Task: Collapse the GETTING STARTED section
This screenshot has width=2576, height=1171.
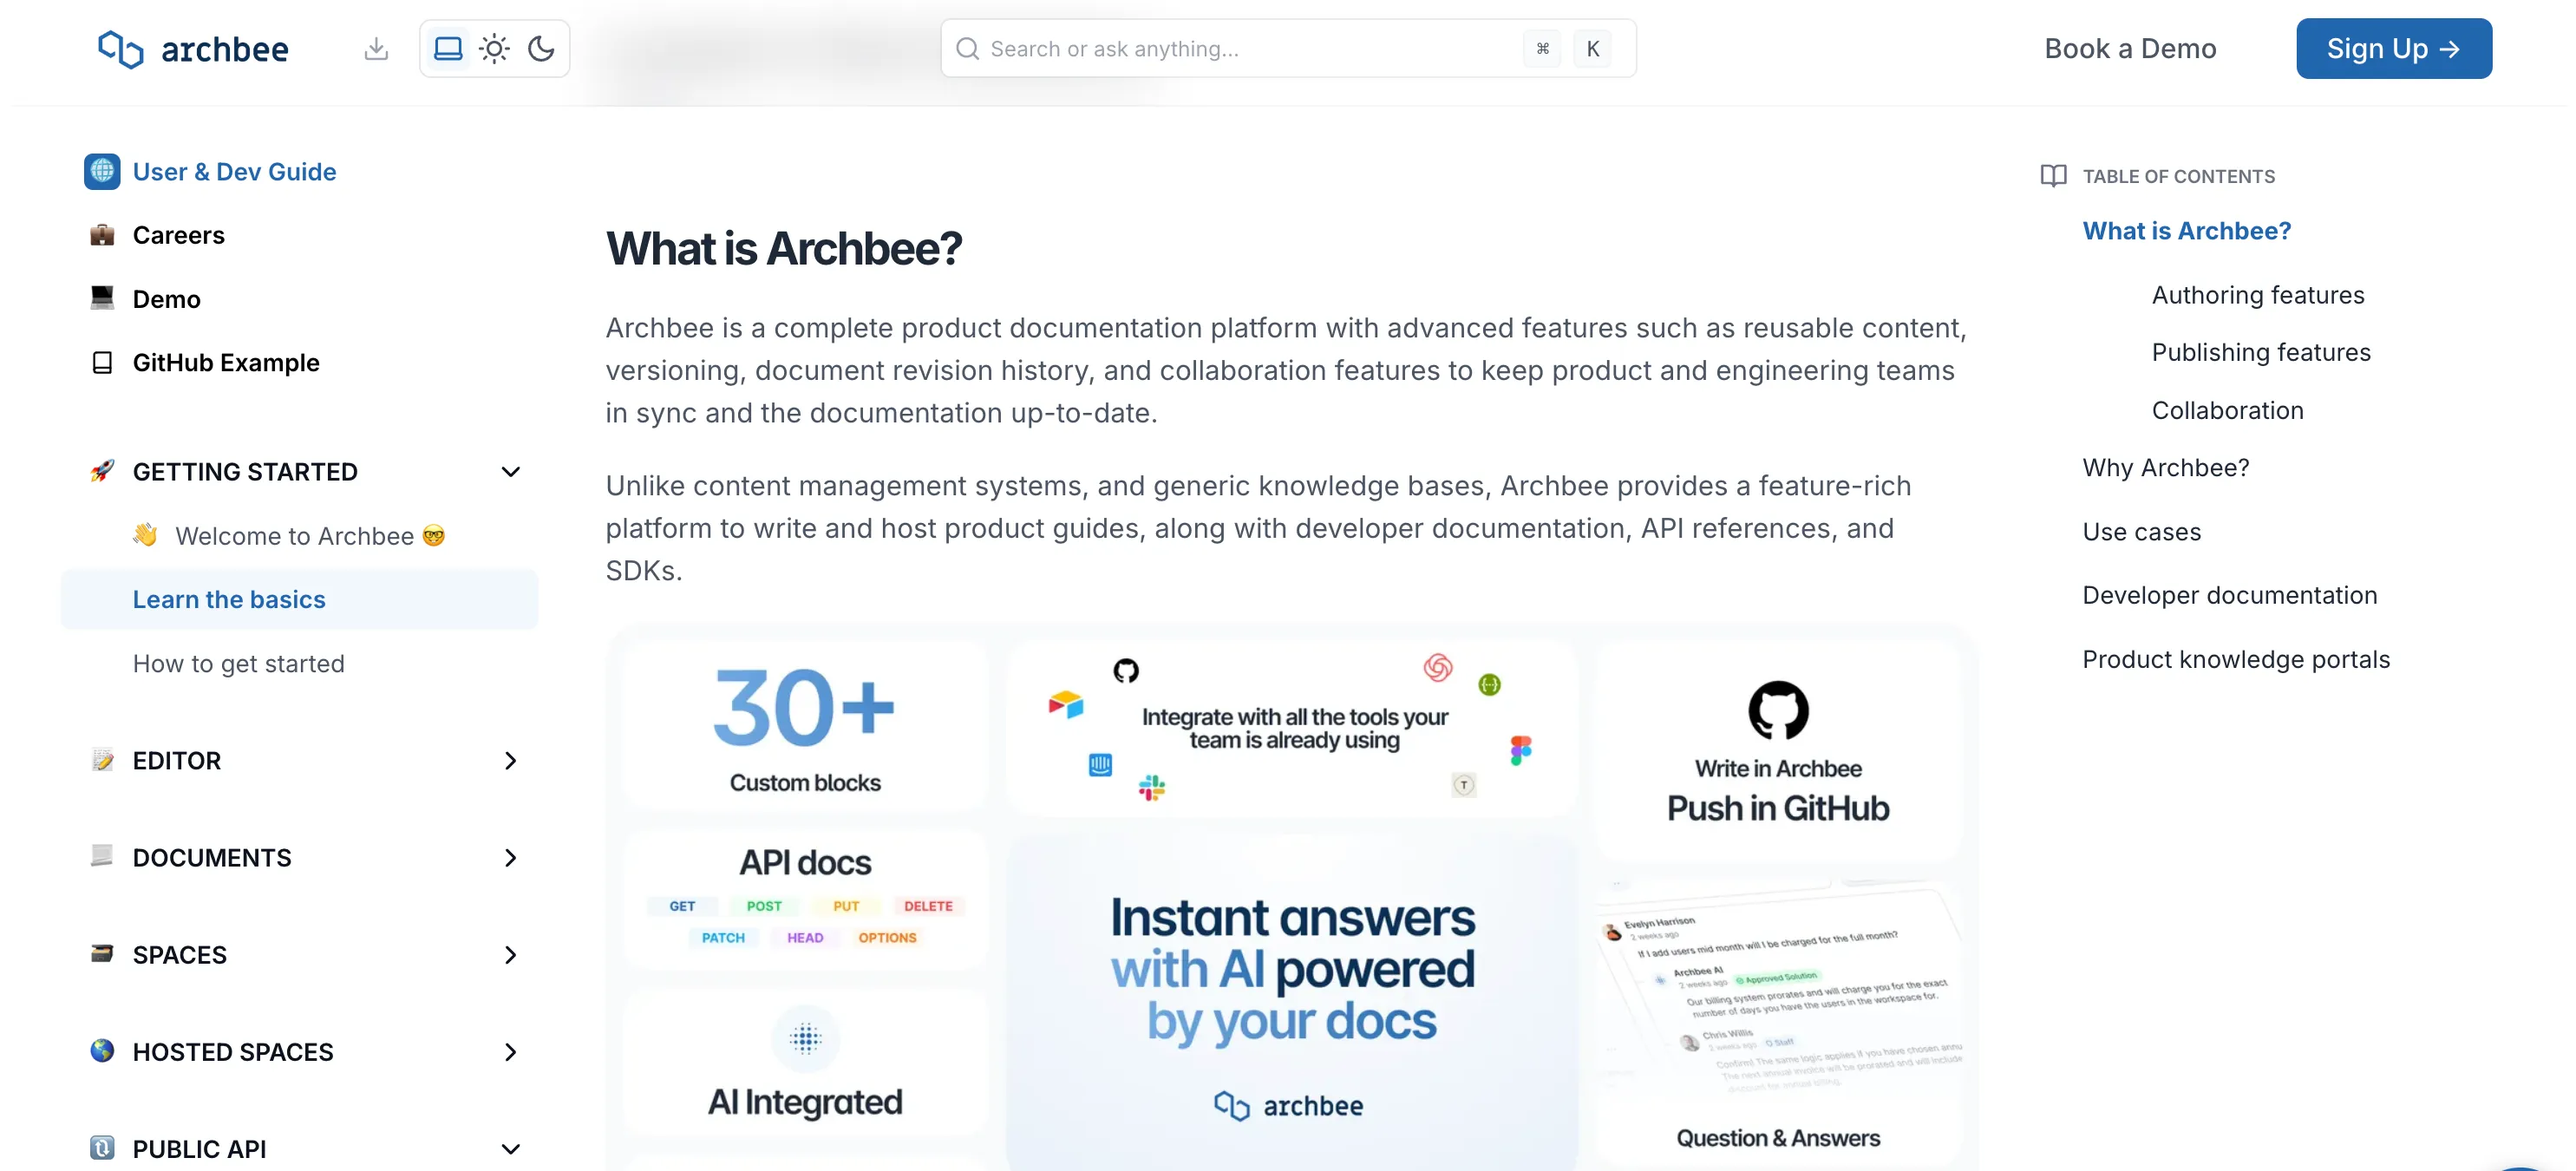Action: (x=510, y=472)
